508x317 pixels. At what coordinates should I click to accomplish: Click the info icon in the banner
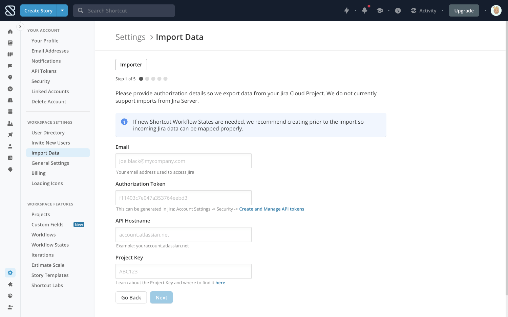(124, 122)
